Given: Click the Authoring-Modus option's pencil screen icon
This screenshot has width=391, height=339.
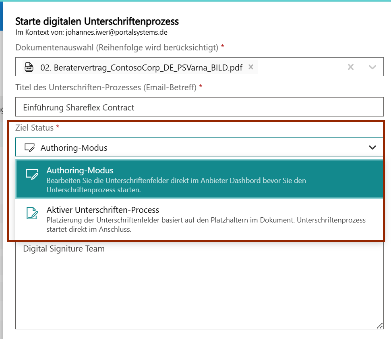Looking at the screenshot, I should [32, 174].
